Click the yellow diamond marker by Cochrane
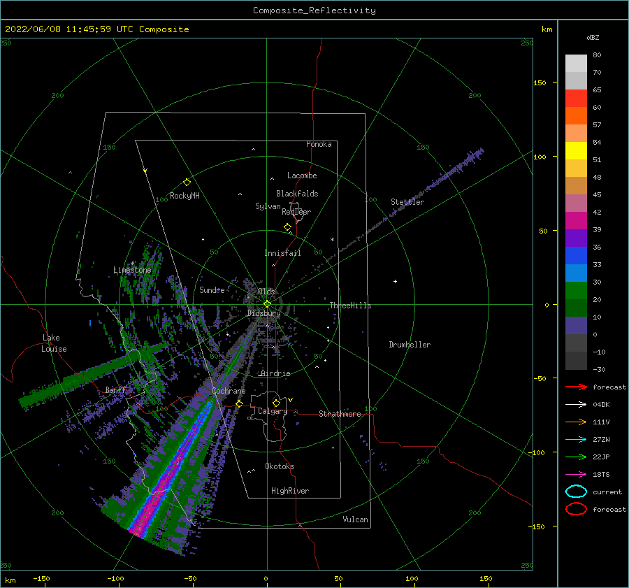This screenshot has height=588, width=629. (239, 404)
